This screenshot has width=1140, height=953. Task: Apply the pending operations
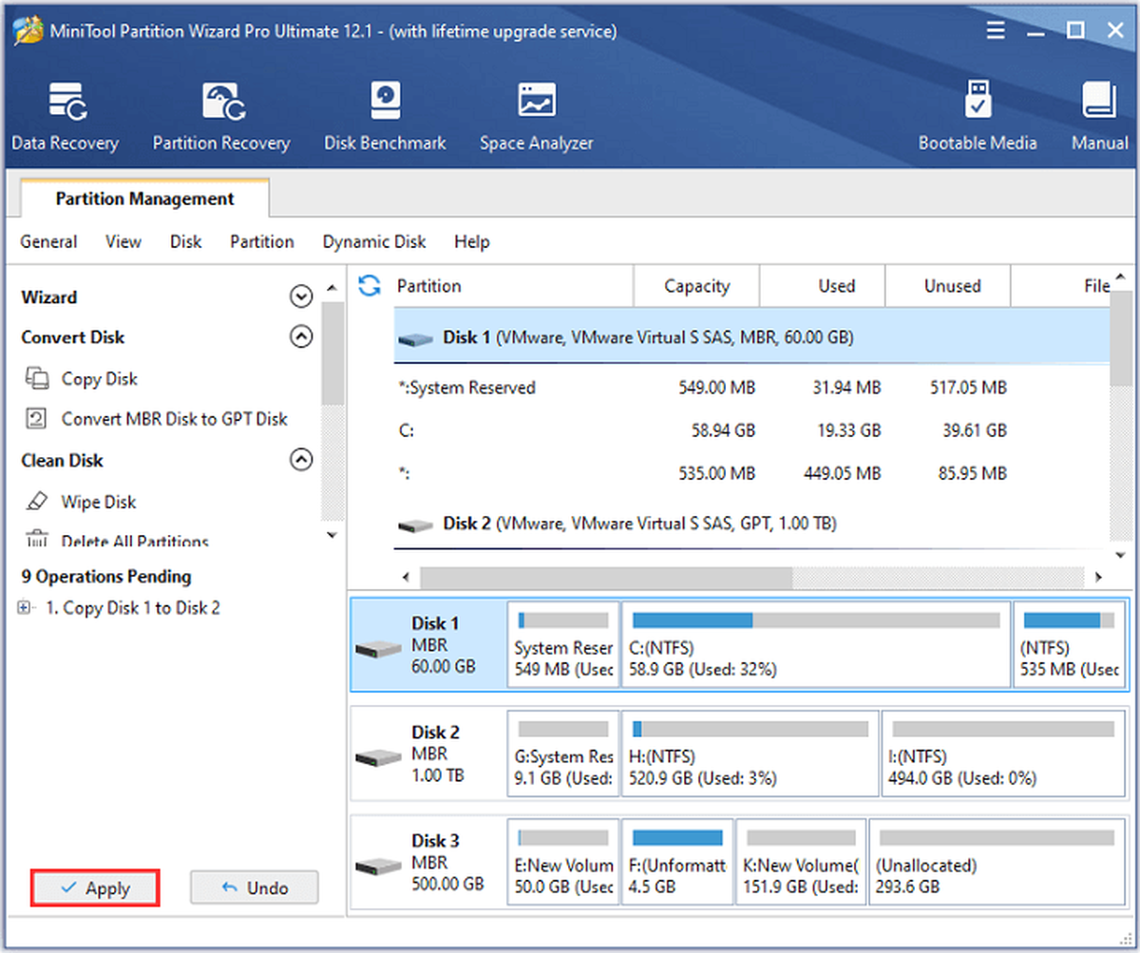point(95,888)
